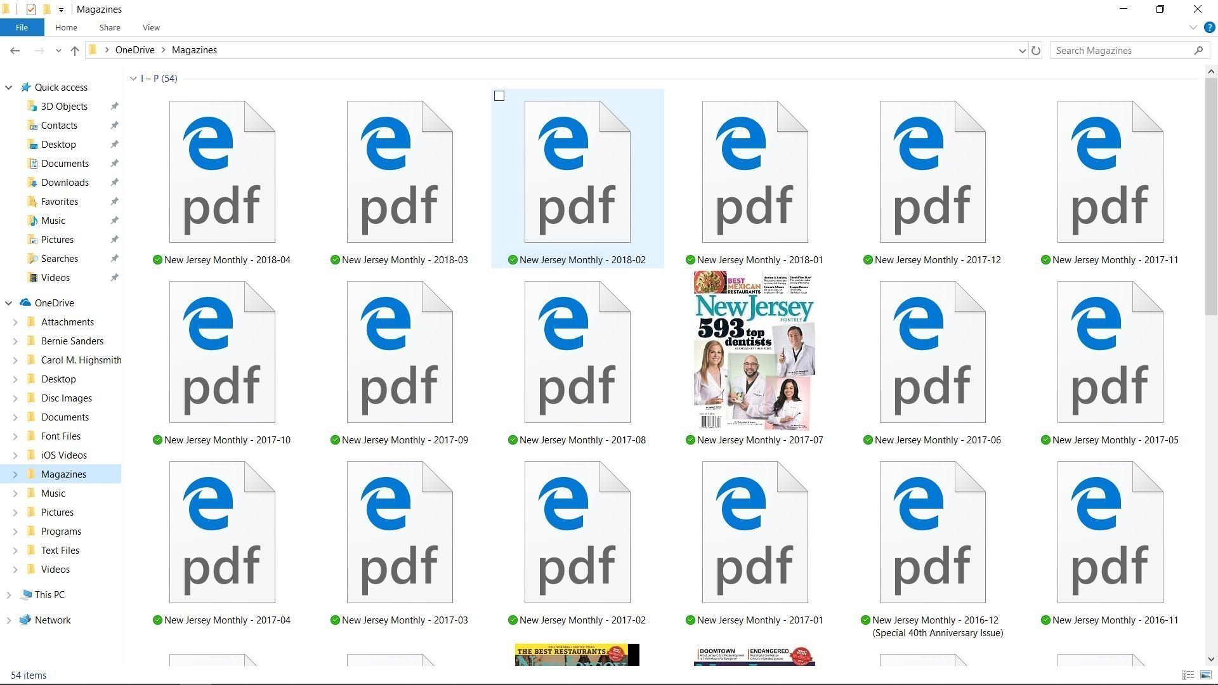Open the address bar history dropdown

[1022, 50]
